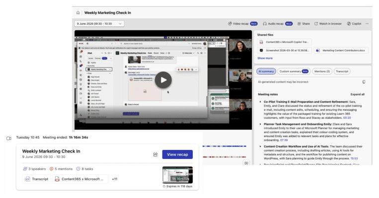
Task: Select the AI summary tab
Action: tap(266, 71)
